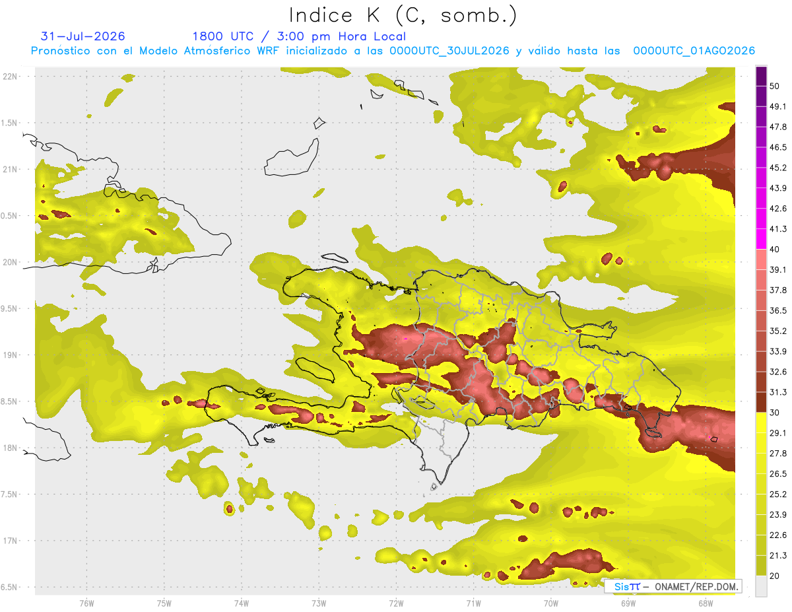
Task: Click the '71W' longitude label
Action: click(x=473, y=603)
